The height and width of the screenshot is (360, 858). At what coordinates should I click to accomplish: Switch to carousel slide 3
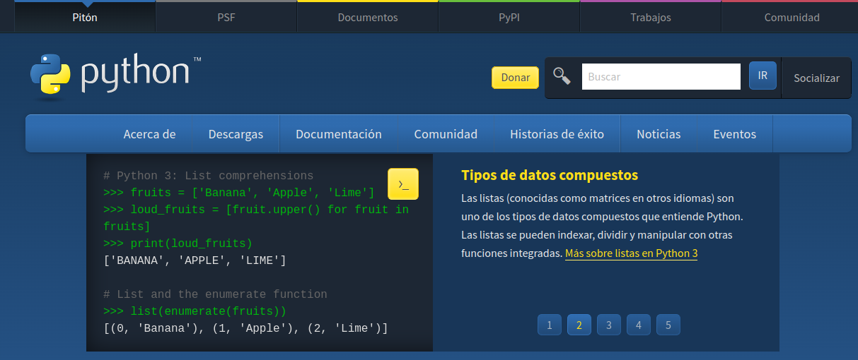(x=608, y=325)
